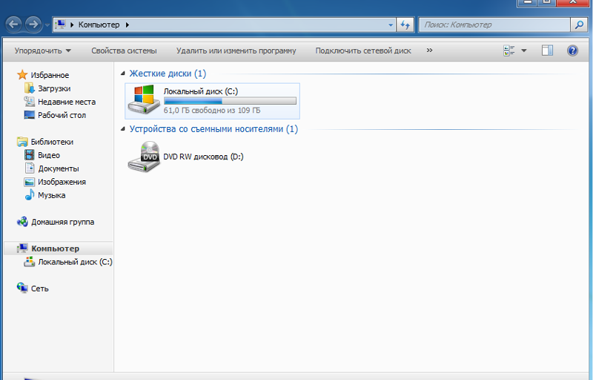Image resolution: width=593 pixels, height=380 pixels.
Task: Go back with the Back arrow button
Action: click(13, 24)
